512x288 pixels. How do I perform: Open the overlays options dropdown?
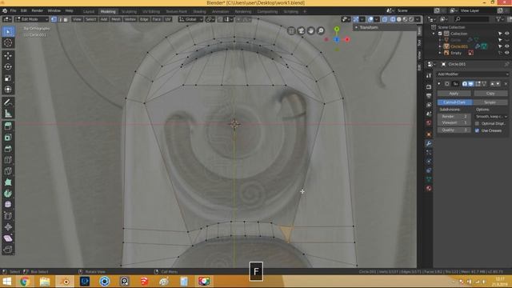(x=377, y=19)
